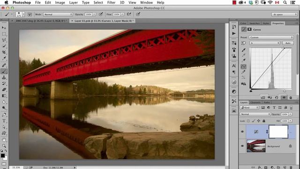300x169 pixels.
Task: Select the Dodge tool
Action: click(x=4, y=108)
